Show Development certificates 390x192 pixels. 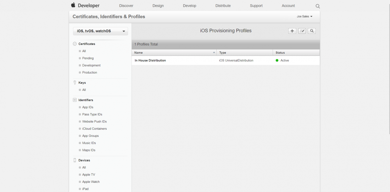[x=91, y=65]
